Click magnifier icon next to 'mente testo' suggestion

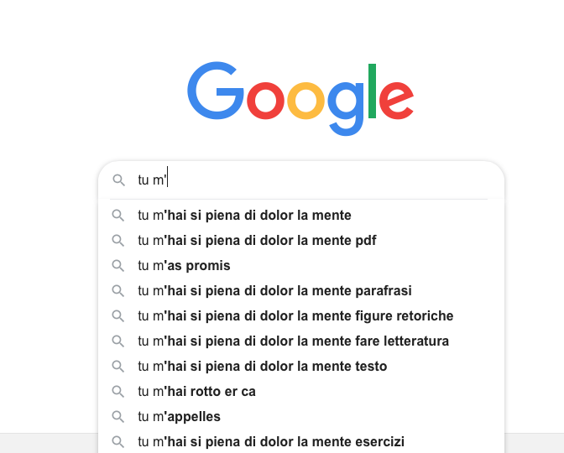point(117,367)
